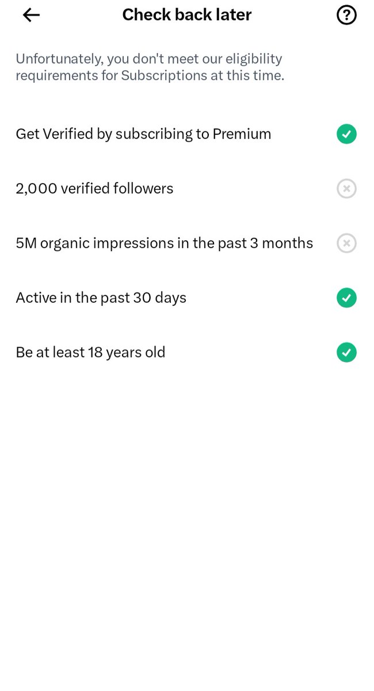This screenshot has width=374, height=691.
Task: Tap the word Premium in the first requirement
Action: tap(242, 134)
